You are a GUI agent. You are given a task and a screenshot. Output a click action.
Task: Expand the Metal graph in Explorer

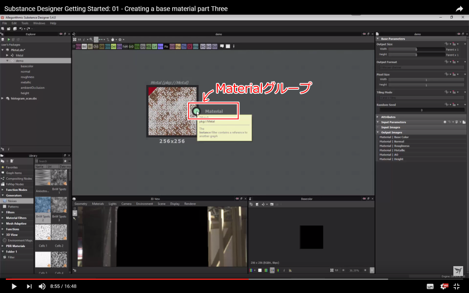[7, 55]
